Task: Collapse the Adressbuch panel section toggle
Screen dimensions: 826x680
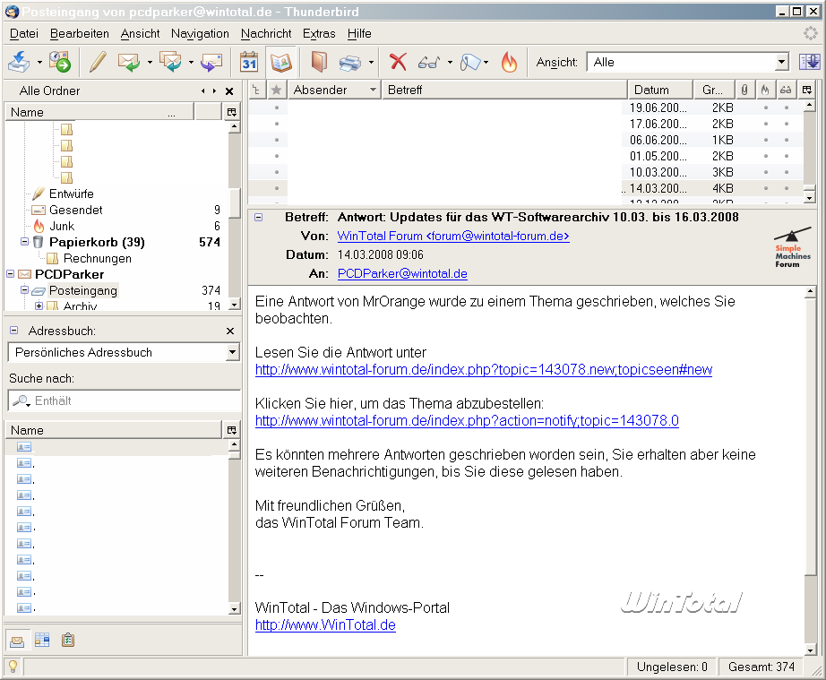Action: (13, 331)
